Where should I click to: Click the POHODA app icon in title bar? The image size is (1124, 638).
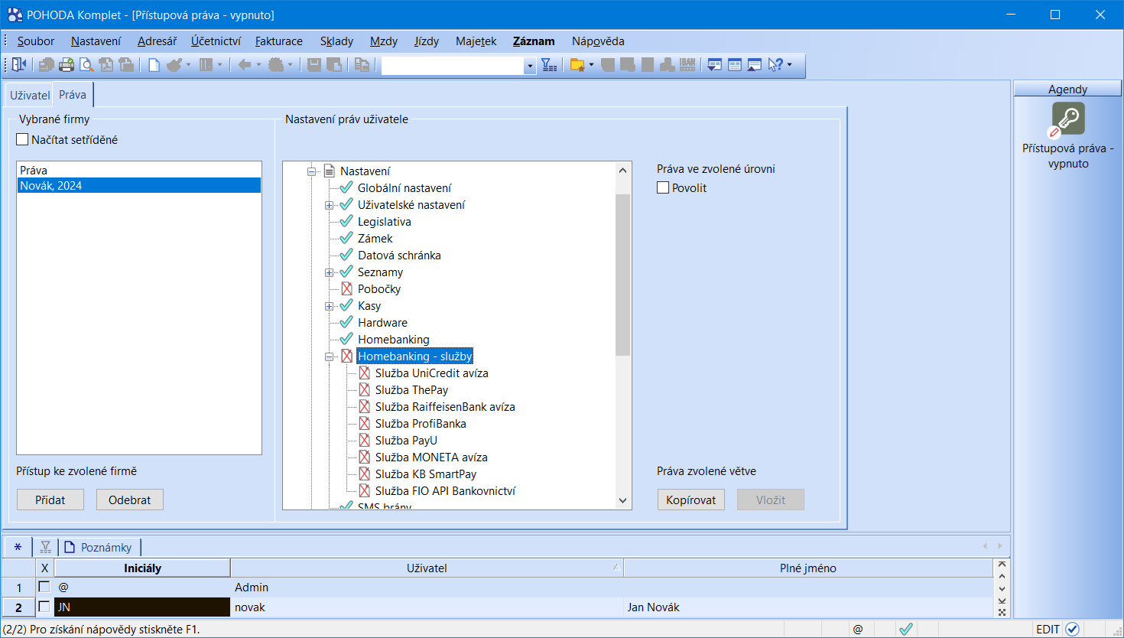click(x=15, y=15)
